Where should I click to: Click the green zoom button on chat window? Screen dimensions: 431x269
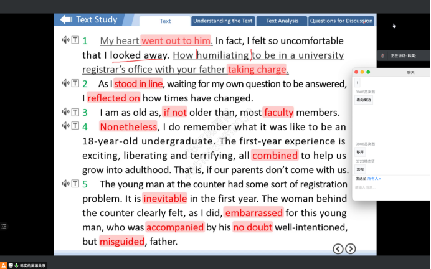[369, 72]
